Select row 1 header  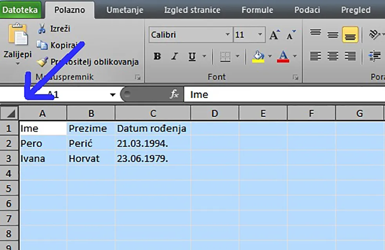(x=9, y=129)
